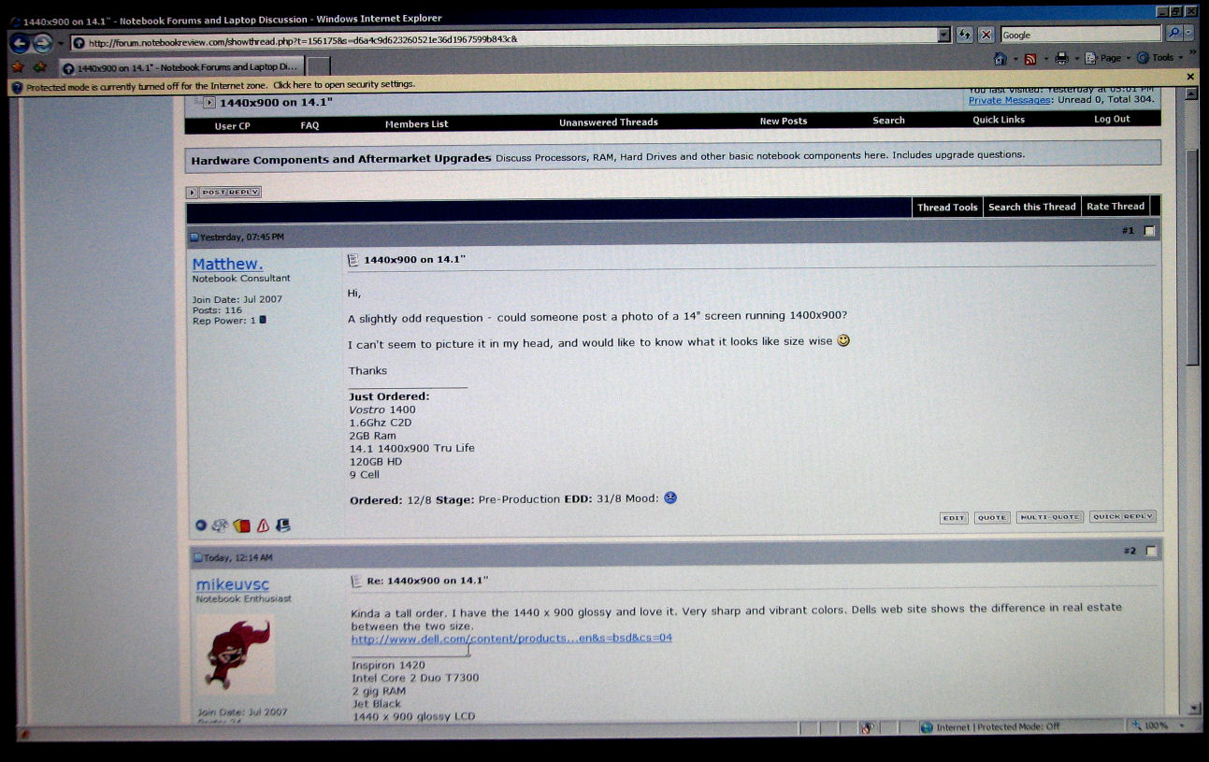Click the browser Forward arrow button
1209x762 pixels.
pos(42,43)
